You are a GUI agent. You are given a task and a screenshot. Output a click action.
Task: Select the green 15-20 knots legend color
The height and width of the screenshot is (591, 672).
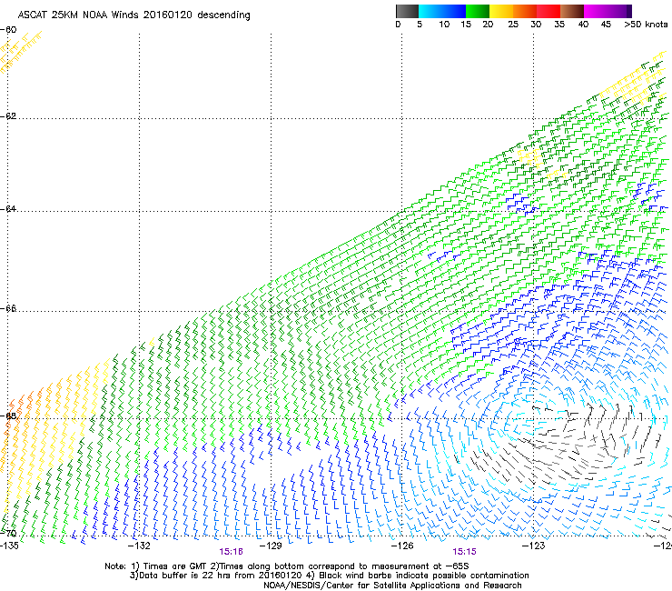[478, 11]
